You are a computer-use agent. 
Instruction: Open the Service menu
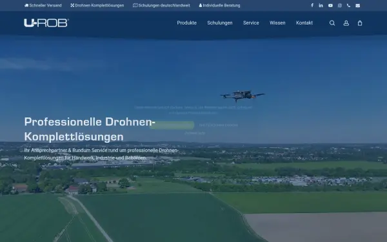coord(251,23)
